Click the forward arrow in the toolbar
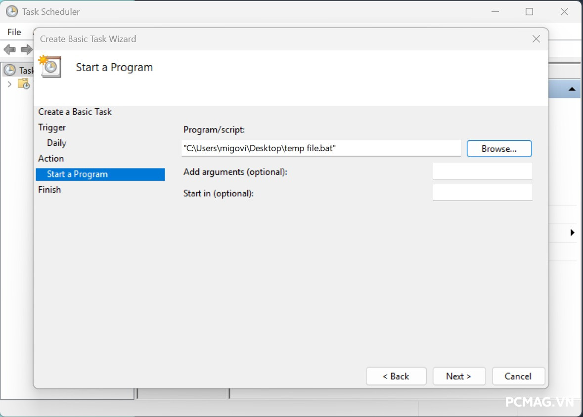 click(26, 49)
